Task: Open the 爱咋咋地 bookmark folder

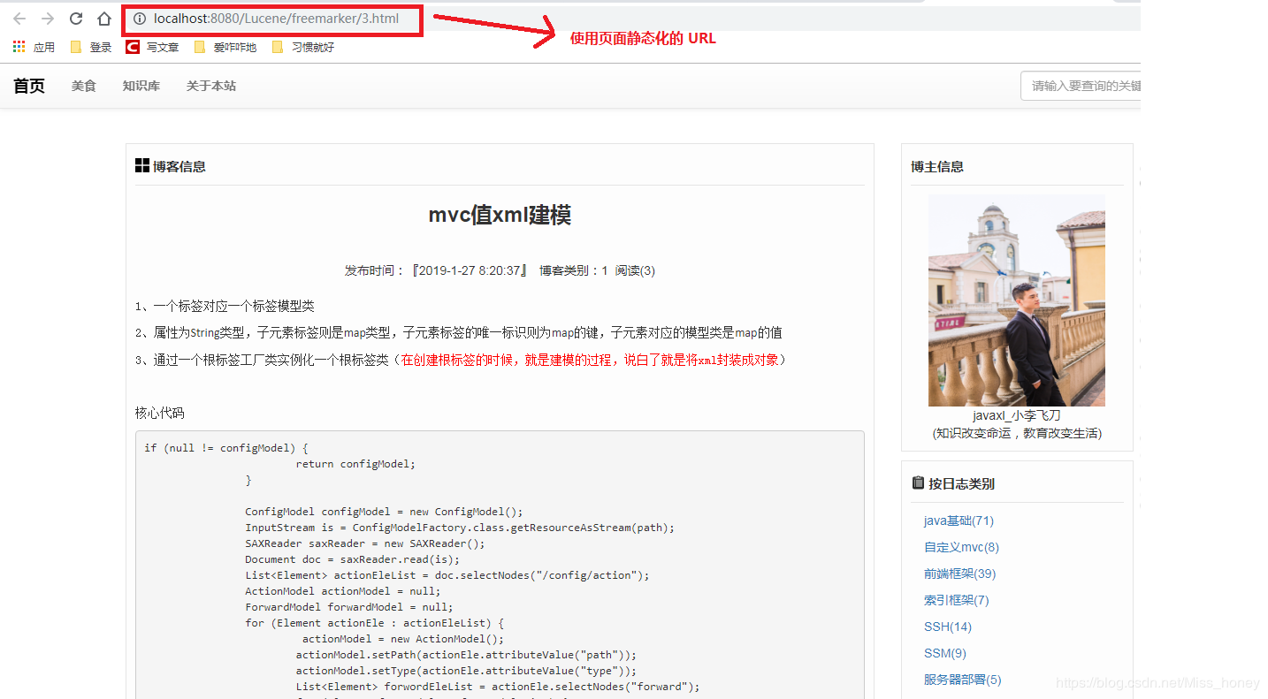Action: (225, 47)
